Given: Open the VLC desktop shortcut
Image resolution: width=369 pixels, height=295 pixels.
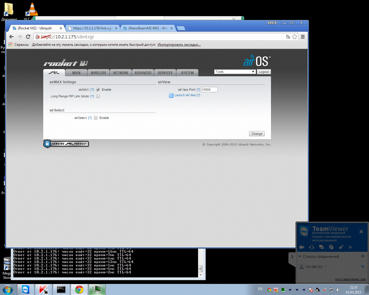Looking at the screenshot, I should [x=32, y=12].
